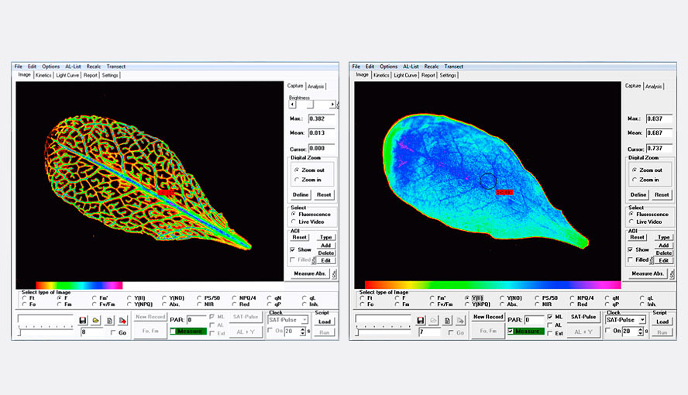The height and width of the screenshot is (395, 688).
Task: Select Y(II) image type in left window
Action: pos(129,297)
